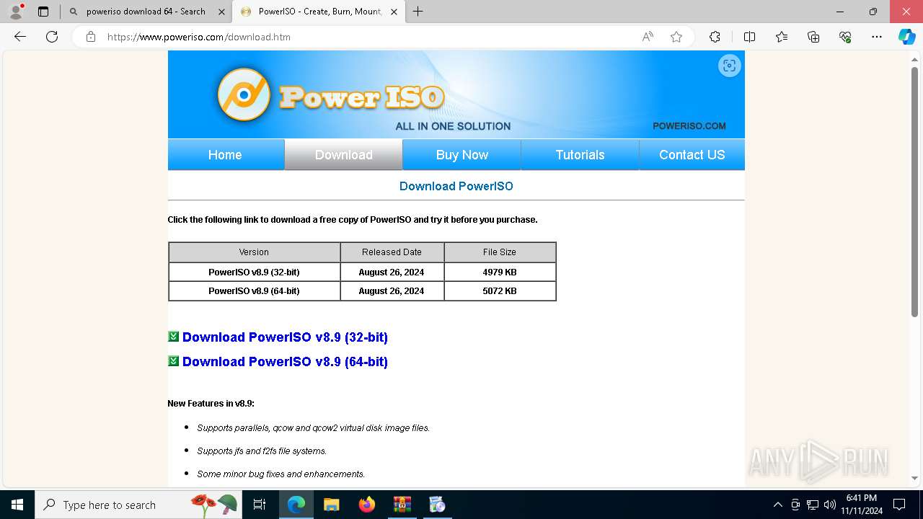Open WinRAR from the taskbar
The image size is (923, 519).
click(x=402, y=505)
